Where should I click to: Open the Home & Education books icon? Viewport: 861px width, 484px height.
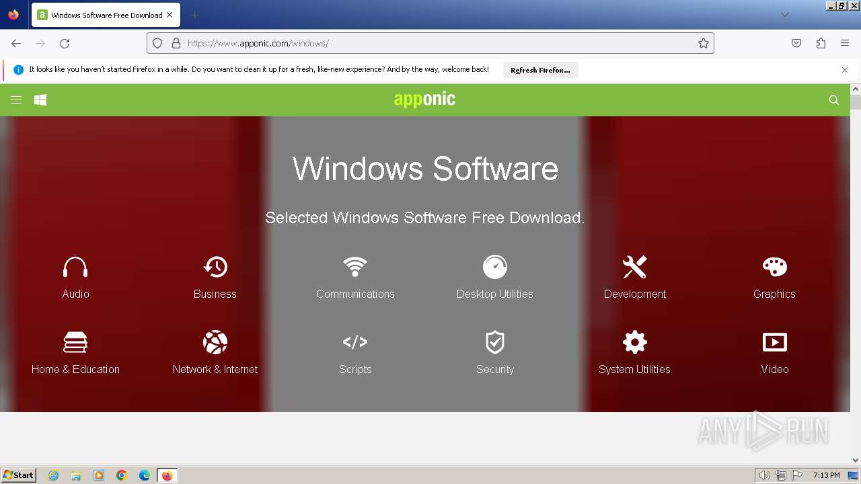[75, 342]
